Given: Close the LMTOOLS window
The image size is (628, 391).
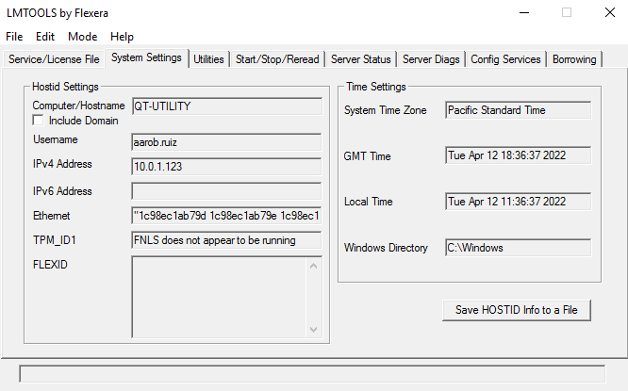Looking at the screenshot, I should tap(609, 13).
